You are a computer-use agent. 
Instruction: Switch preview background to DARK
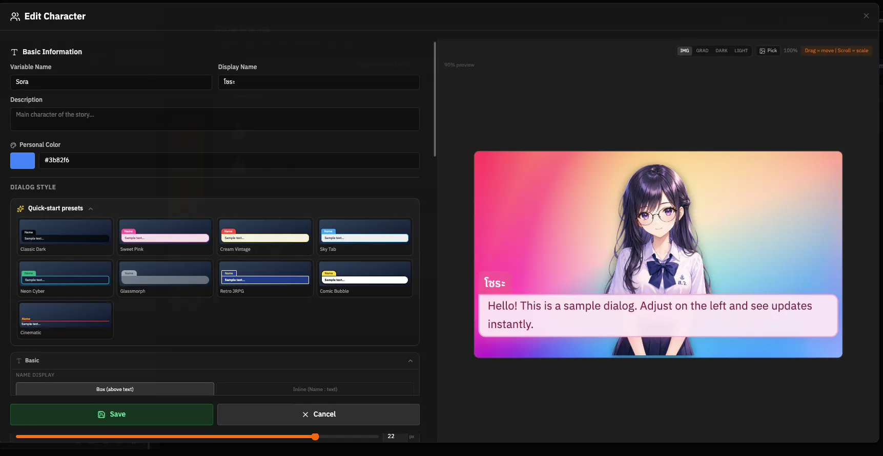click(722, 51)
